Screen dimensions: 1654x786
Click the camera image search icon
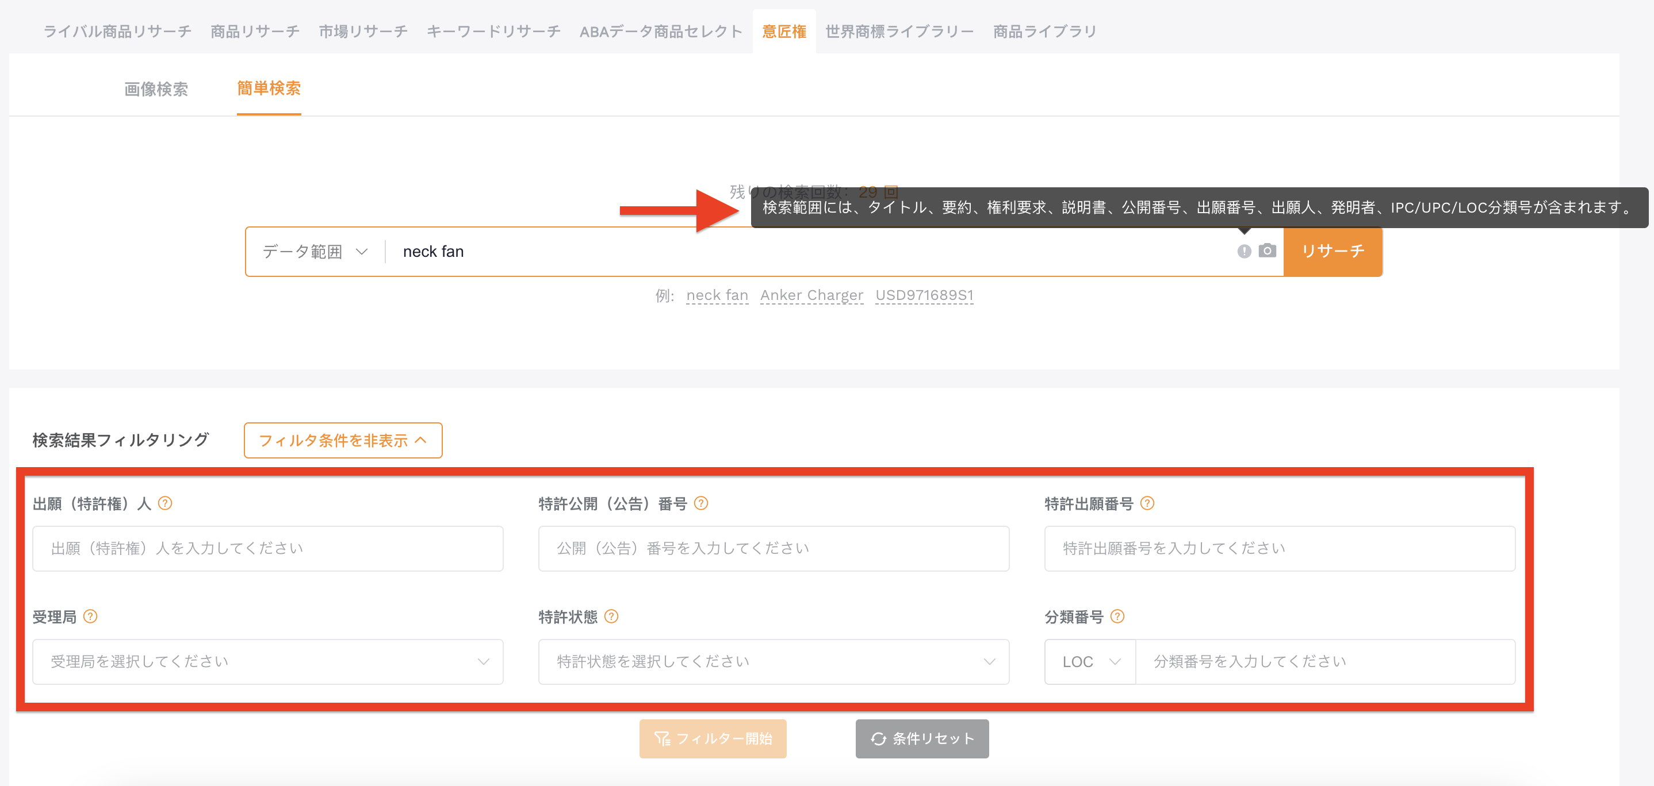(1267, 251)
